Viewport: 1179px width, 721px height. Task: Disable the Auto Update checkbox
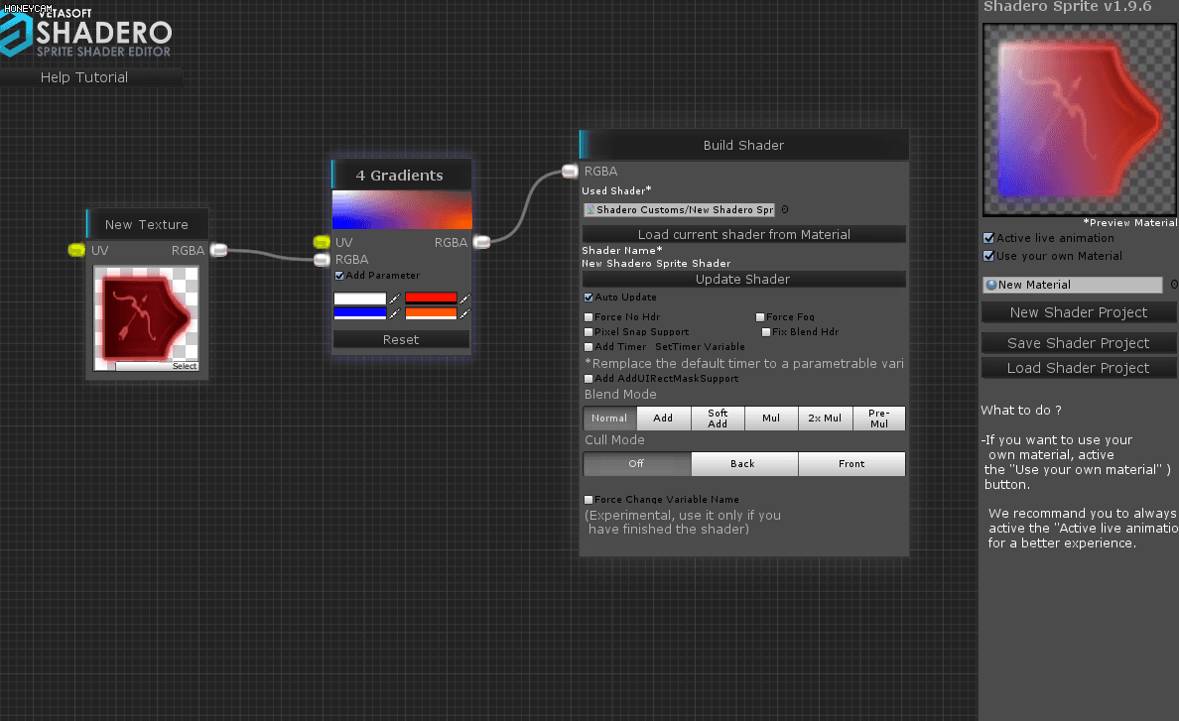click(589, 298)
